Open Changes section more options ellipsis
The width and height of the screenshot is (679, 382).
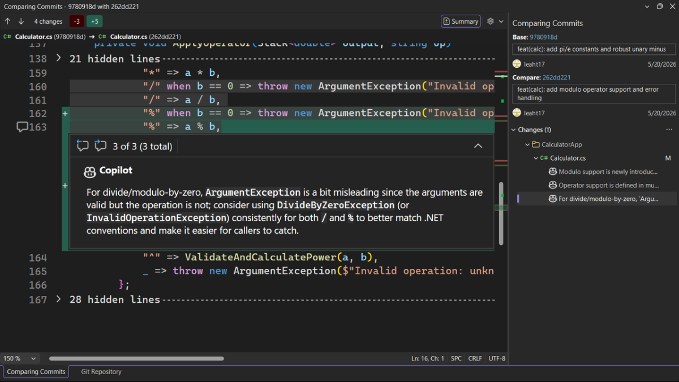click(669, 130)
